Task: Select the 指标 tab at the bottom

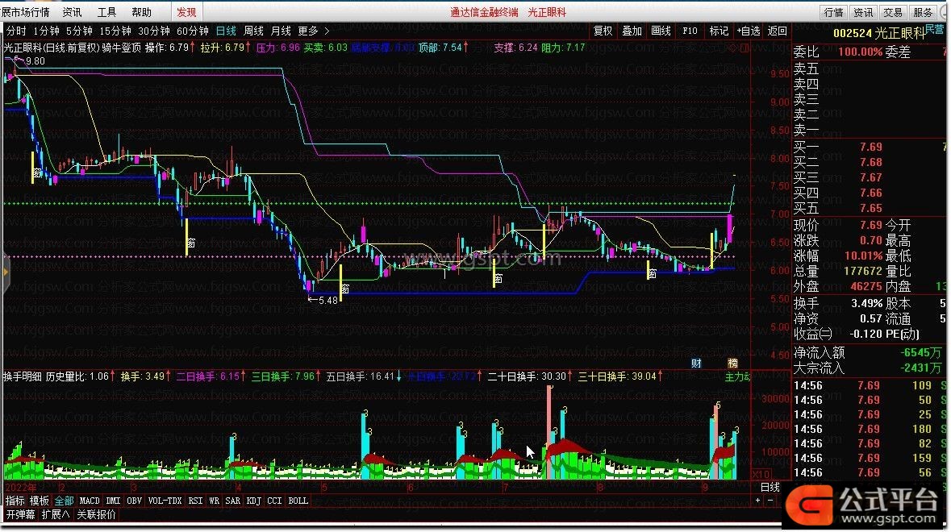Action: pyautogui.click(x=15, y=501)
